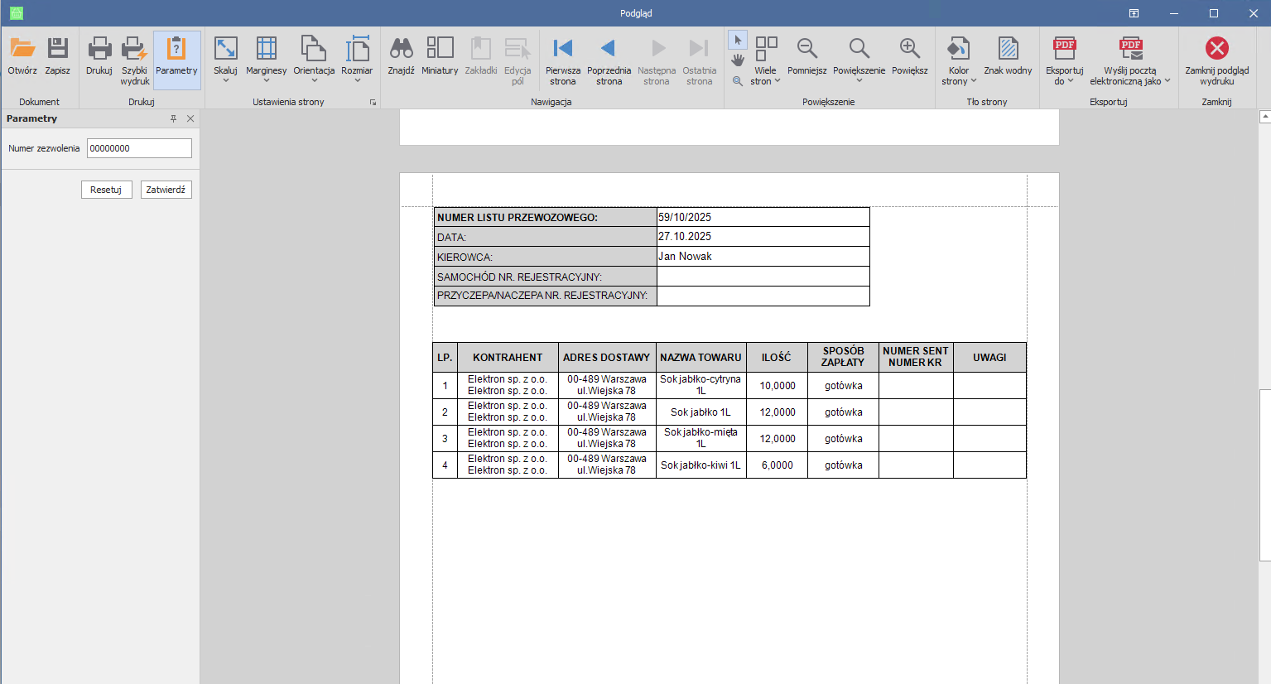
Task: Select the hand pan tool
Action: click(x=738, y=60)
